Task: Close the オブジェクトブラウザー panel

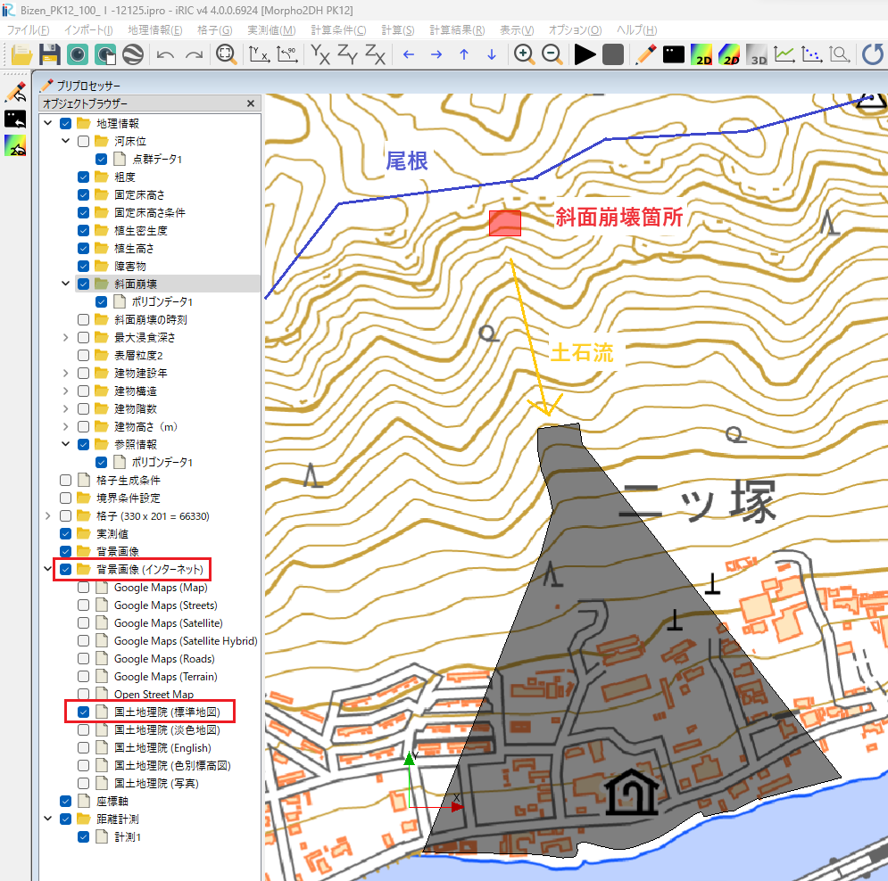Action: coord(251,103)
